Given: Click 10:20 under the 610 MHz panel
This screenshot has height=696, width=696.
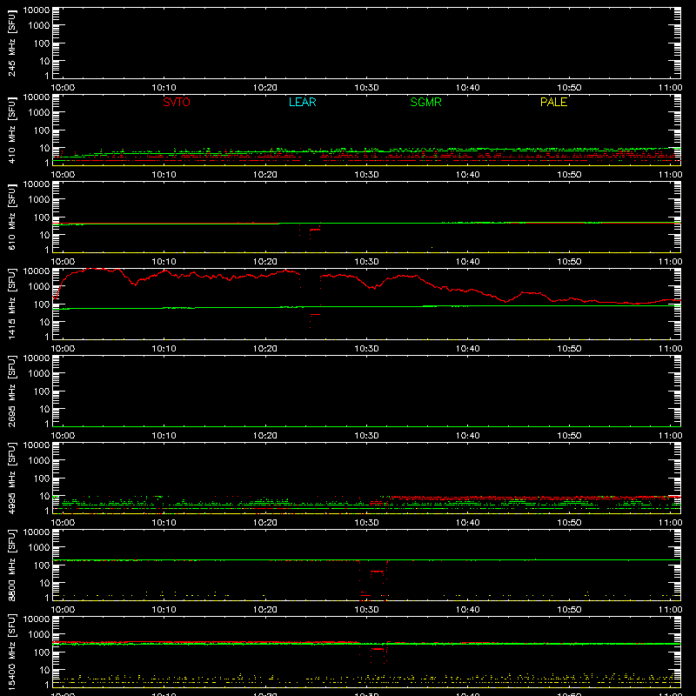Looking at the screenshot, I should pos(265,262).
